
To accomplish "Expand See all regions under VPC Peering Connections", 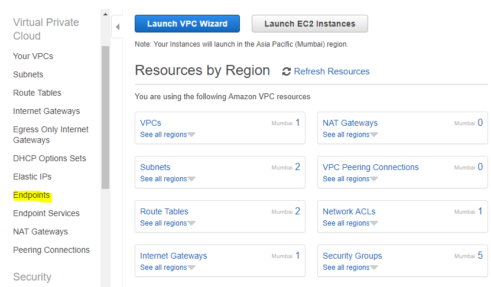I will point(350,179).
